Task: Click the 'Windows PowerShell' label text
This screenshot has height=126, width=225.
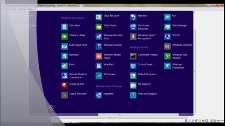Action: [178, 66]
